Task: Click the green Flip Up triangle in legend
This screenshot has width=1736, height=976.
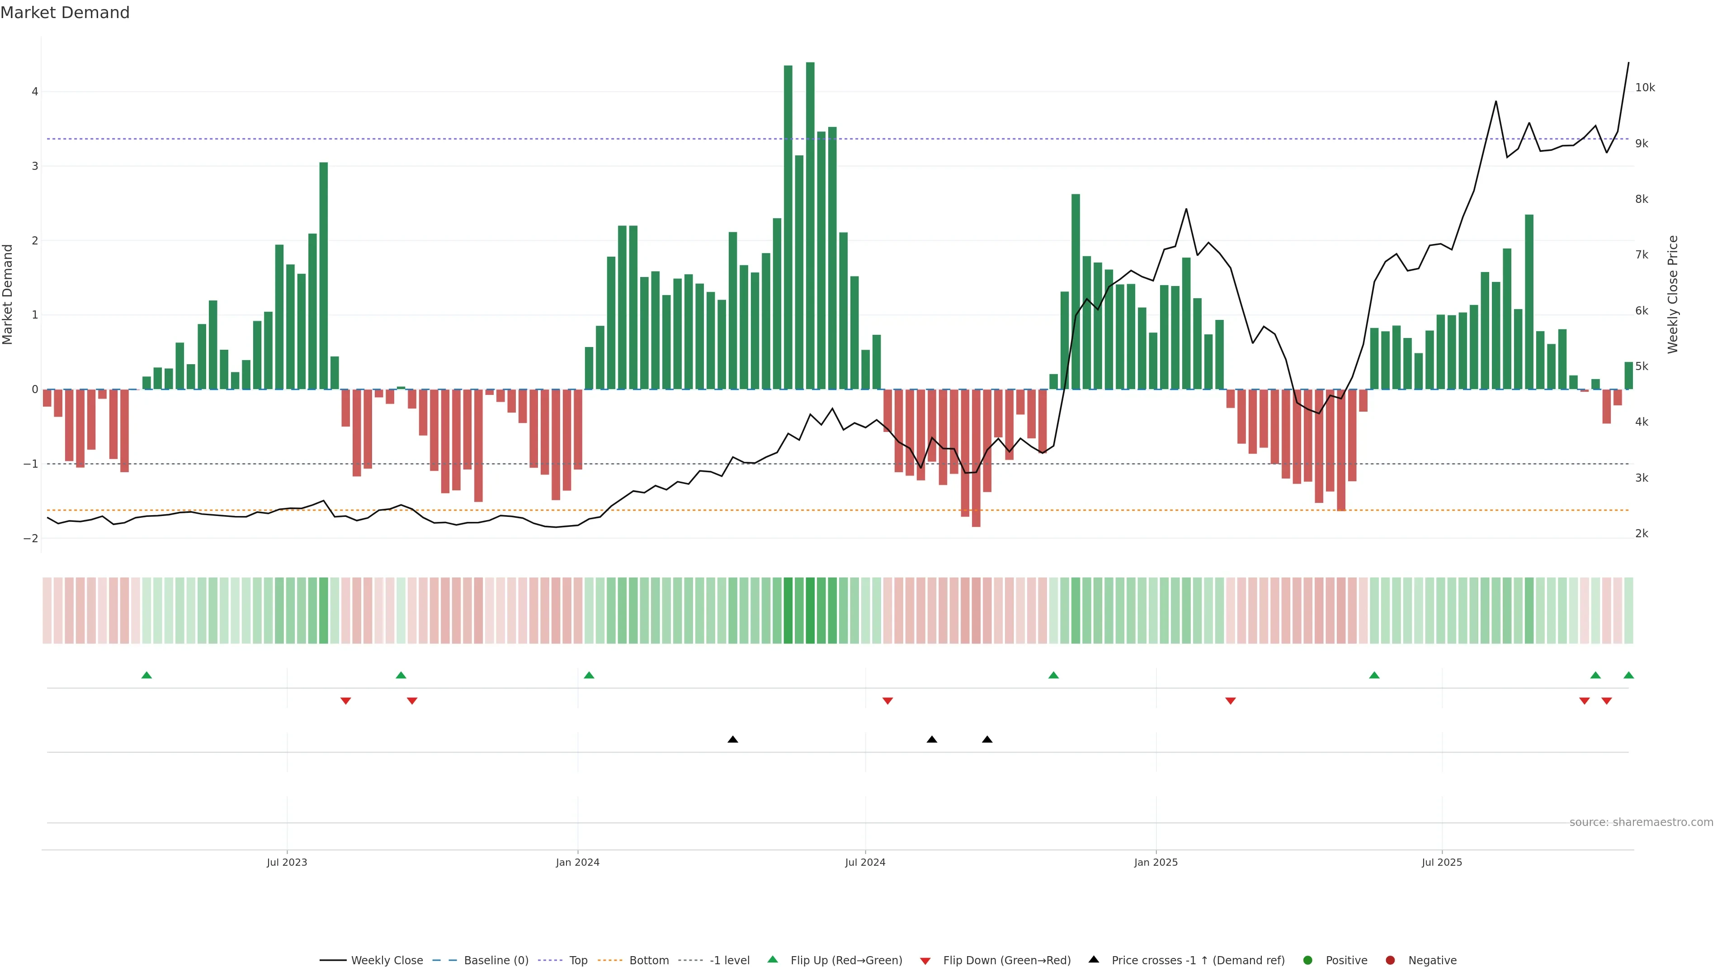Action: tap(773, 960)
